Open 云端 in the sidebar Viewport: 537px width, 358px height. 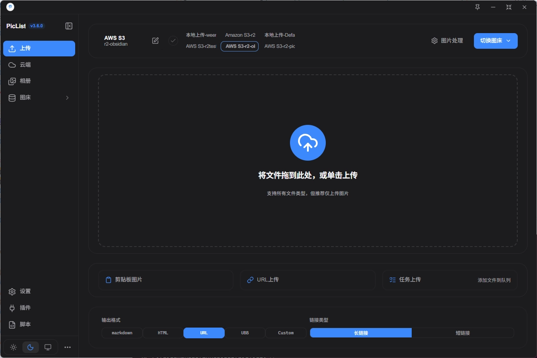(x=39, y=65)
